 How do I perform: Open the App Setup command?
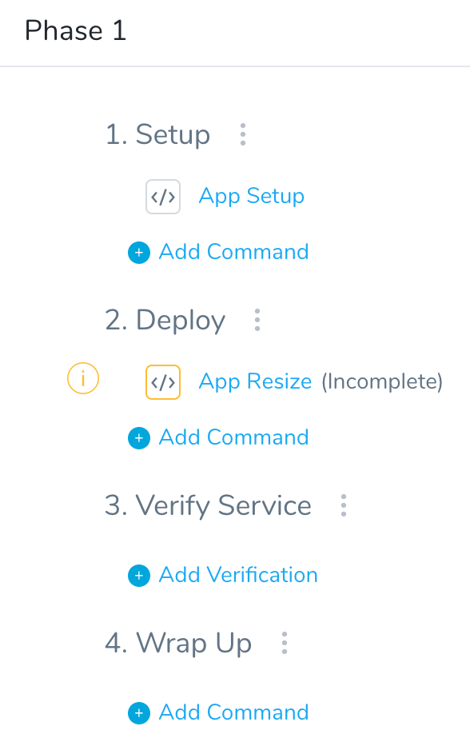[252, 196]
